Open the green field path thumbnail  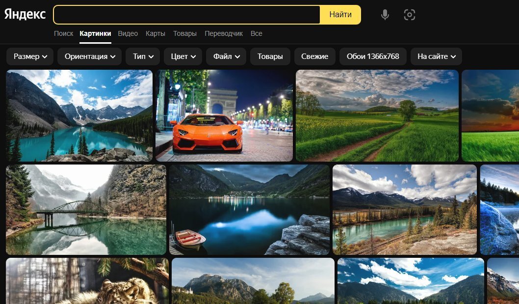click(377, 116)
